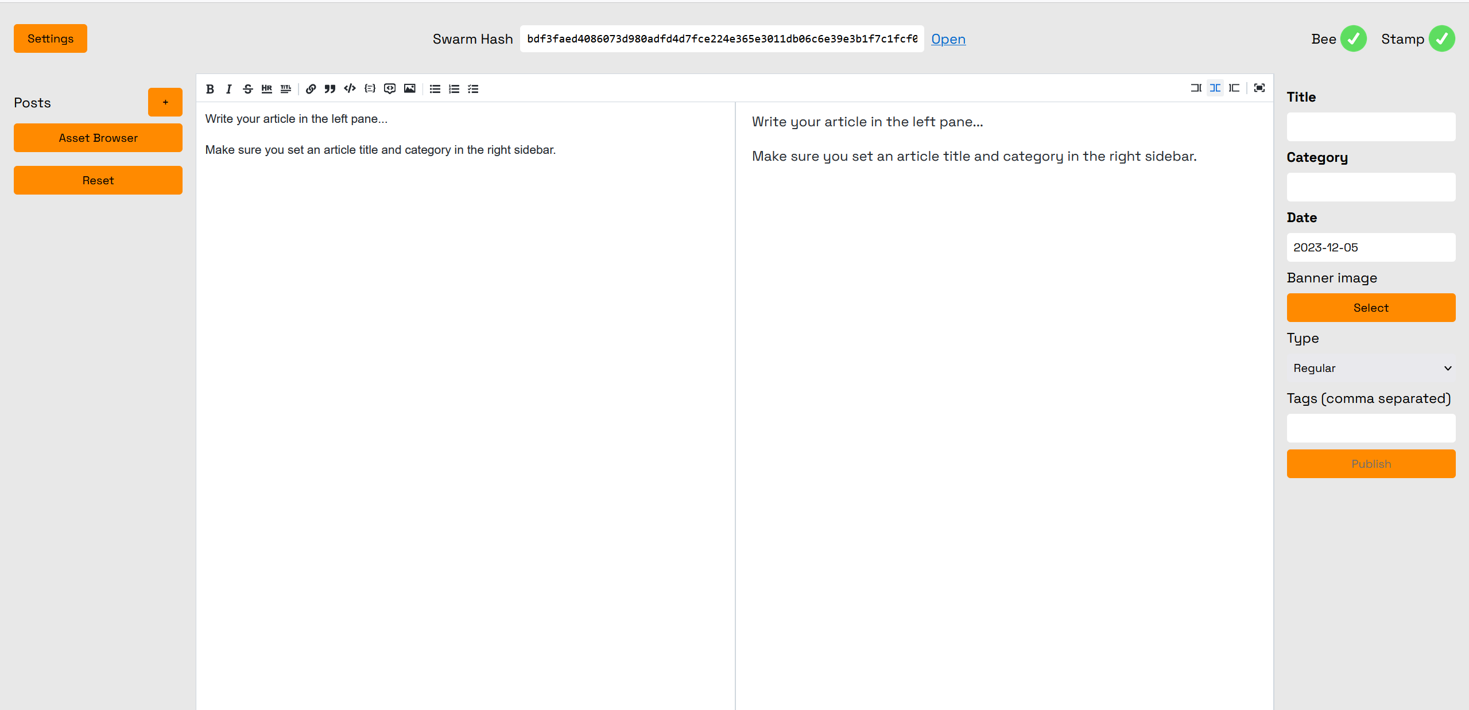Insert inline code with </> icon
The height and width of the screenshot is (710, 1469).
click(x=350, y=88)
